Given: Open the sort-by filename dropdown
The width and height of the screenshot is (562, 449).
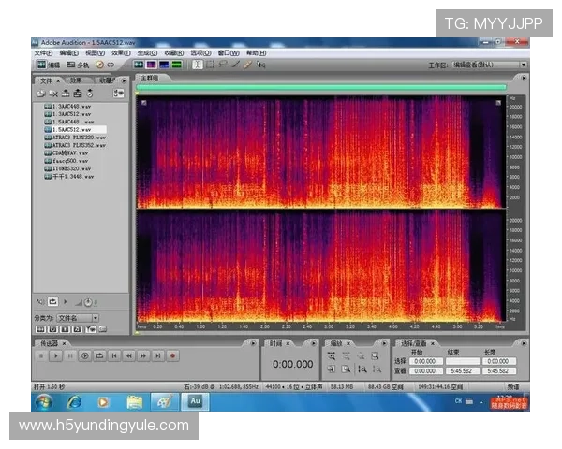Looking at the screenshot, I should click(x=78, y=318).
